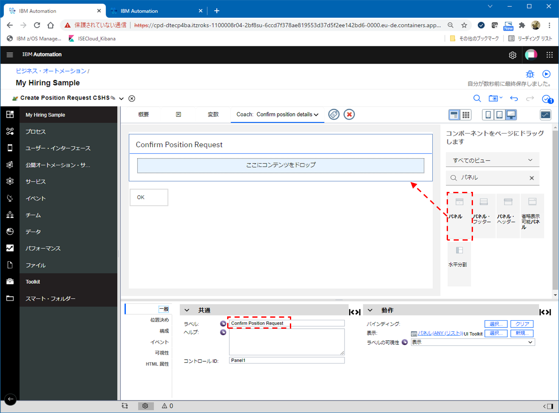Open the ラベルの可視性 dropdown showing 表示
The image size is (559, 413).
pyautogui.click(x=473, y=342)
